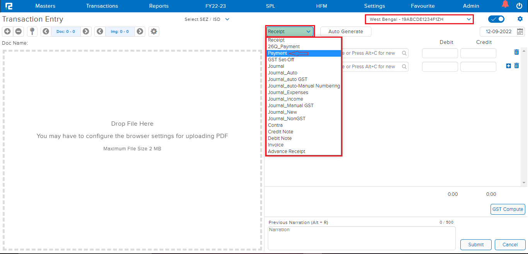This screenshot has height=254, width=528.
Task: Open the Reports menu
Action: tap(159, 6)
